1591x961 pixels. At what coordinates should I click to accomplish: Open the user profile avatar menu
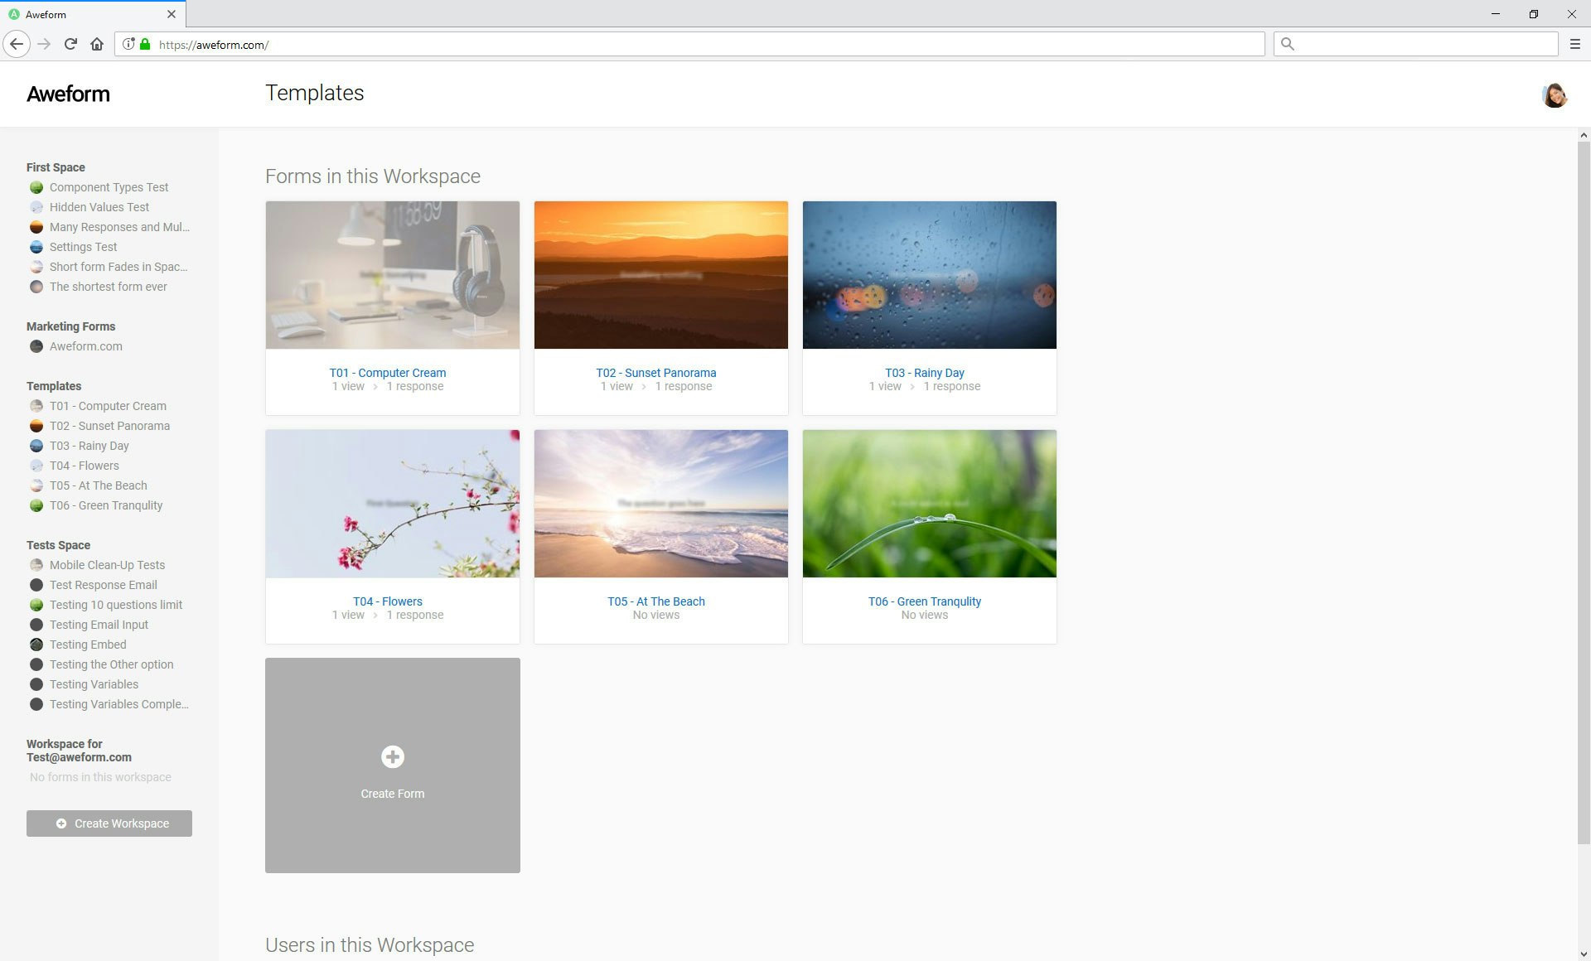(x=1555, y=95)
